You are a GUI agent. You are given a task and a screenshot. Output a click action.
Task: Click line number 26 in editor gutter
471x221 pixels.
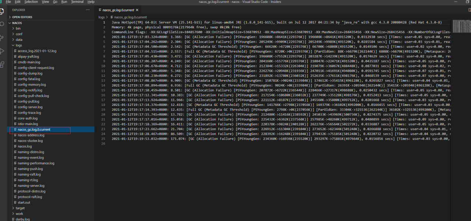(104, 143)
